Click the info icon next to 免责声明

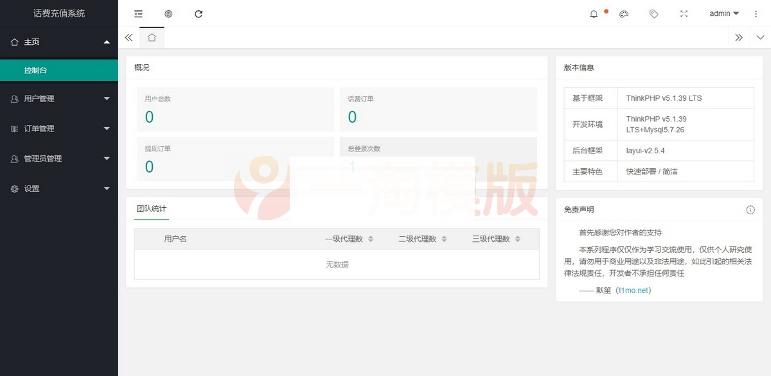click(750, 209)
